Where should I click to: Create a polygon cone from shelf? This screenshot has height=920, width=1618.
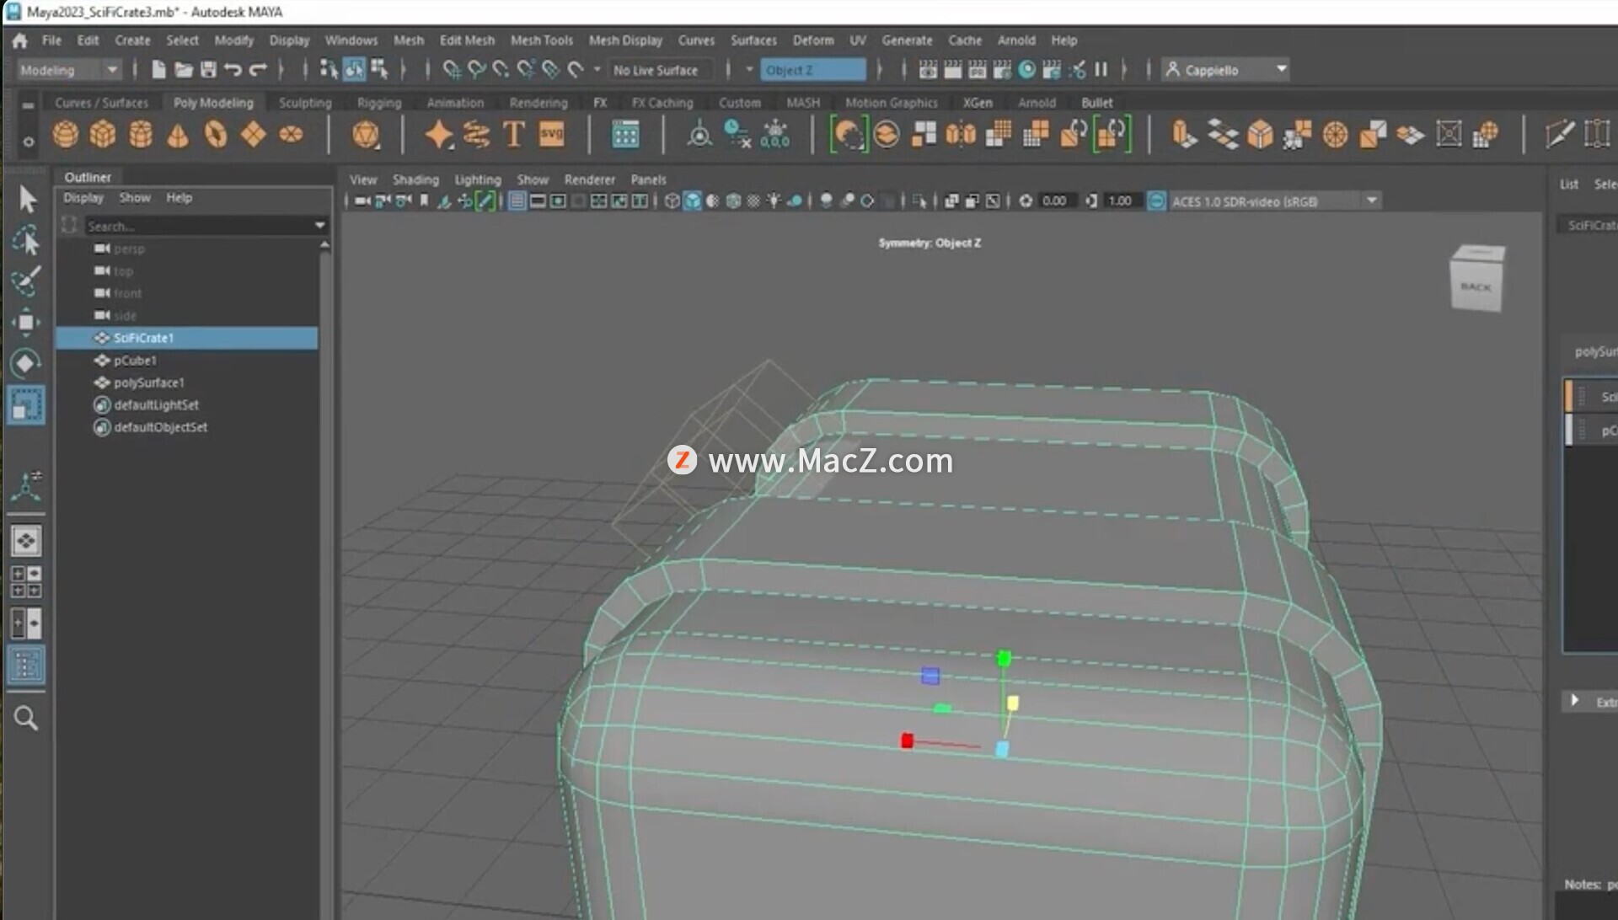coord(178,135)
